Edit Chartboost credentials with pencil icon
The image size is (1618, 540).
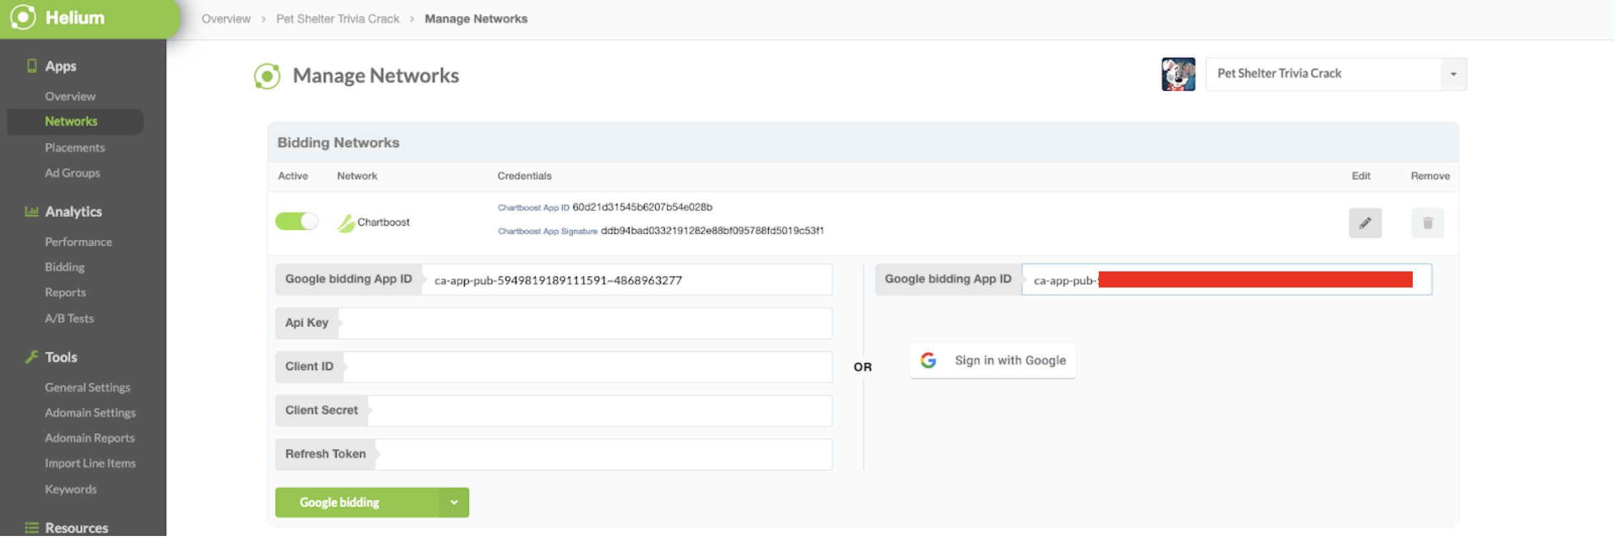[x=1364, y=223]
